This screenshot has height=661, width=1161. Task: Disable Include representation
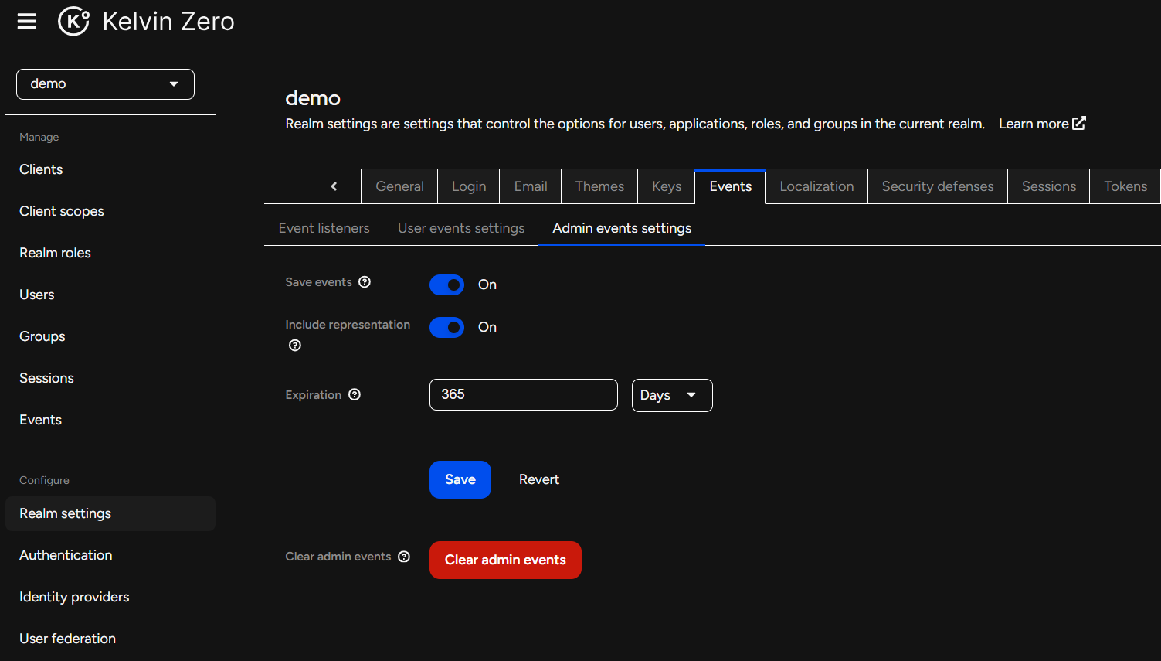click(446, 327)
